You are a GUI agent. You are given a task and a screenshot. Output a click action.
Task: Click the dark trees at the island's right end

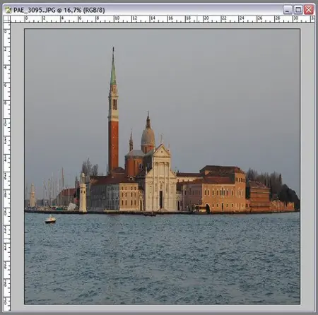pos(273,186)
